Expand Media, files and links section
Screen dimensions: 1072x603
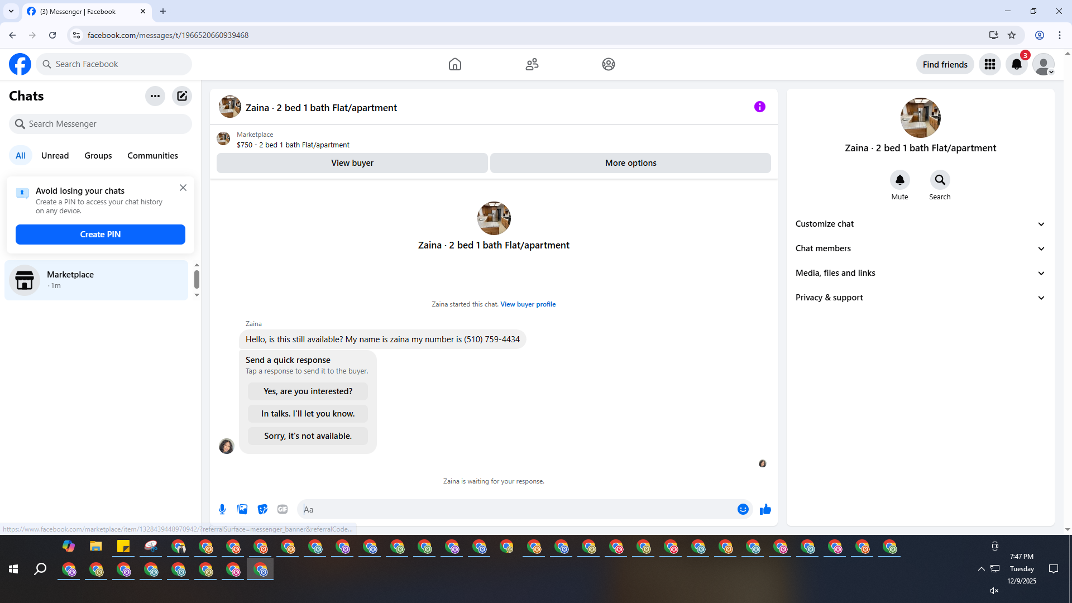(920, 273)
